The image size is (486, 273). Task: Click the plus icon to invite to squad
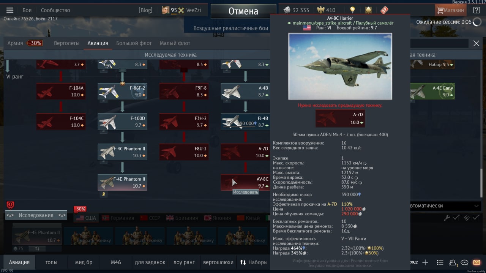[x=425, y=262]
